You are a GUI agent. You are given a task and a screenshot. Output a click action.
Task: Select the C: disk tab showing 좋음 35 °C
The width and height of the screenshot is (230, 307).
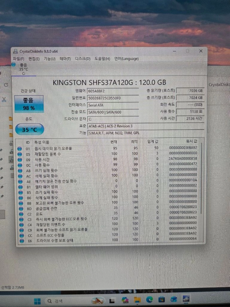(24, 69)
